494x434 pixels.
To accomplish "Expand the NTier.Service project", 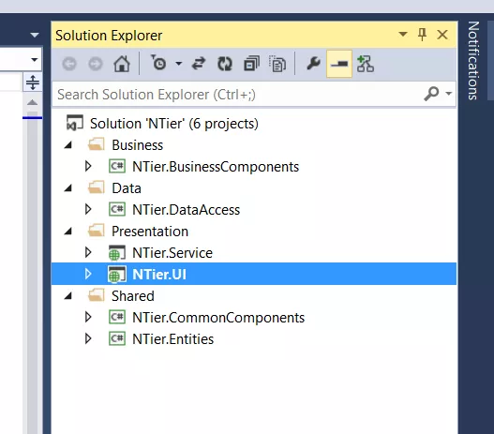I will 88,252.
